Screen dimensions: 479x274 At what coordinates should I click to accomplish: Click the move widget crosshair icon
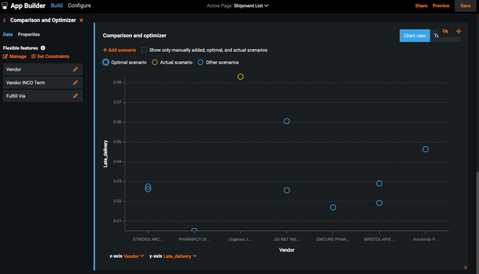pos(458,31)
